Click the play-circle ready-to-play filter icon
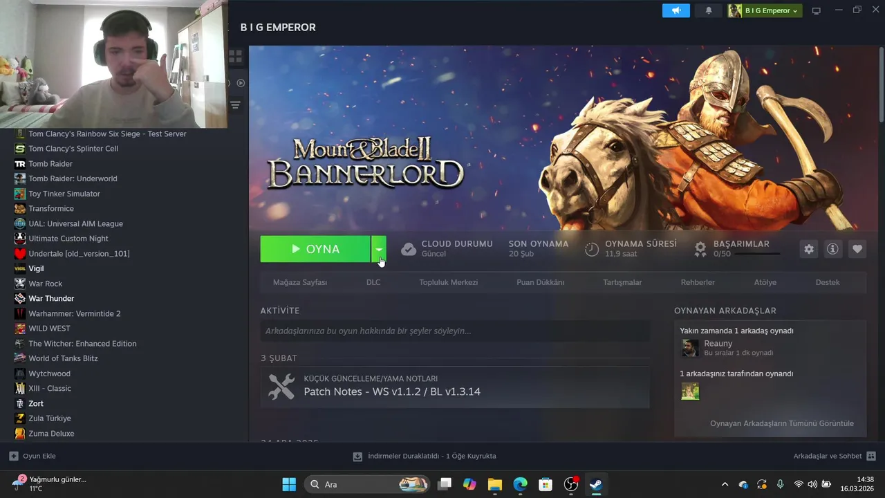 [241, 83]
